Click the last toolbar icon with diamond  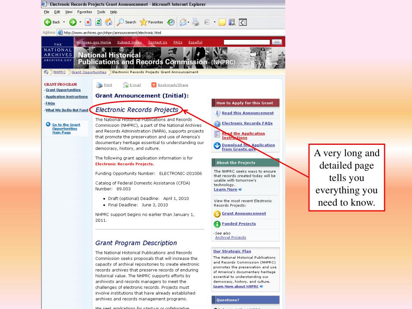pyautogui.click(x=243, y=23)
